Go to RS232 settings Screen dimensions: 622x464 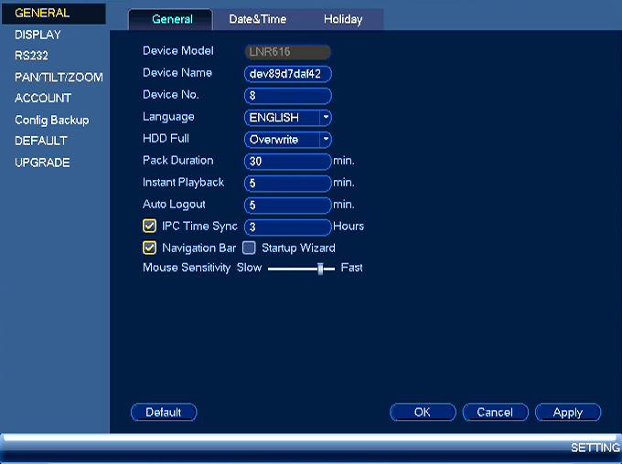coord(31,56)
